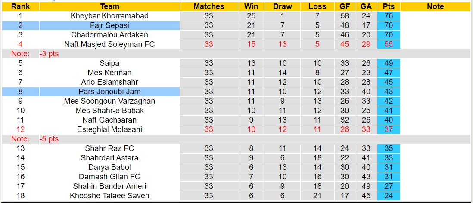Open Esteghlal Molasani team in red
473x203 pixels.
pyautogui.click(x=109, y=129)
